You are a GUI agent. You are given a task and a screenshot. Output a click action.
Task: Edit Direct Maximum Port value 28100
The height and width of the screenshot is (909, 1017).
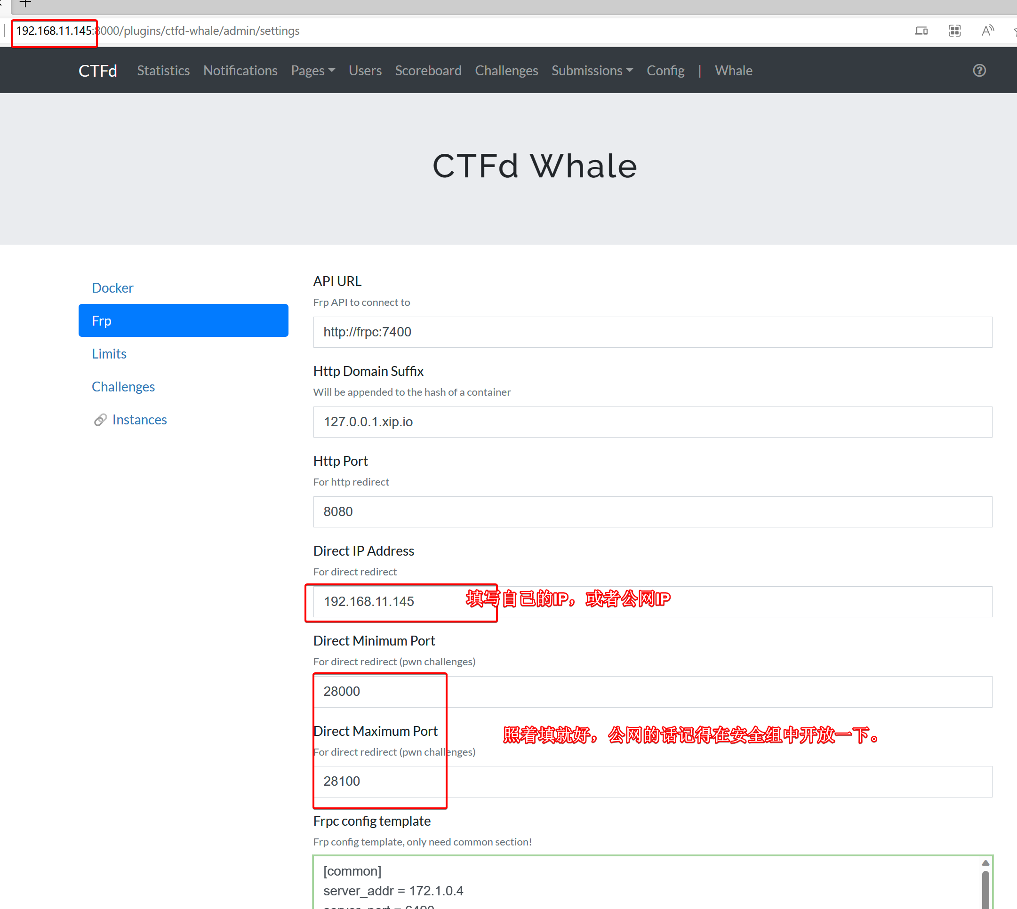(652, 781)
